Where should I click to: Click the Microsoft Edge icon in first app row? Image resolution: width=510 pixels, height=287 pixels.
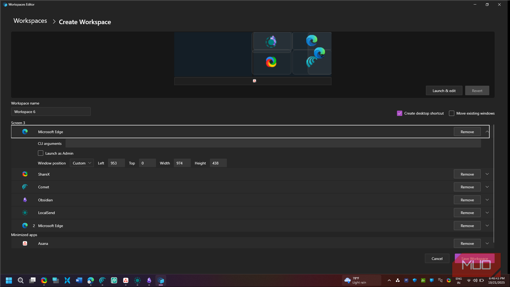click(x=25, y=132)
